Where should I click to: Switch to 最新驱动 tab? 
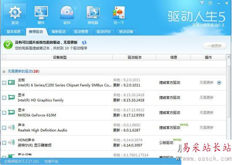[59, 32]
